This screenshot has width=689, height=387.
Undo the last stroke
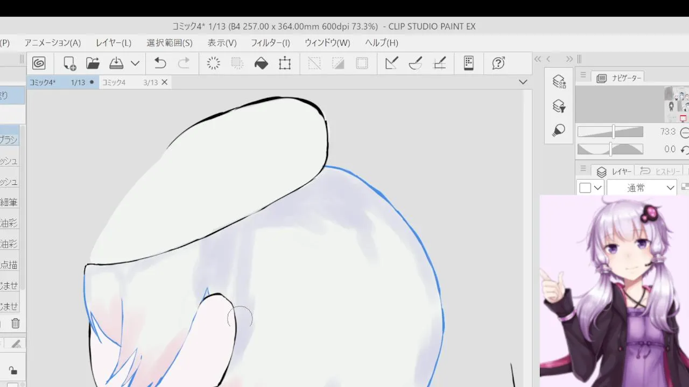pyautogui.click(x=160, y=63)
